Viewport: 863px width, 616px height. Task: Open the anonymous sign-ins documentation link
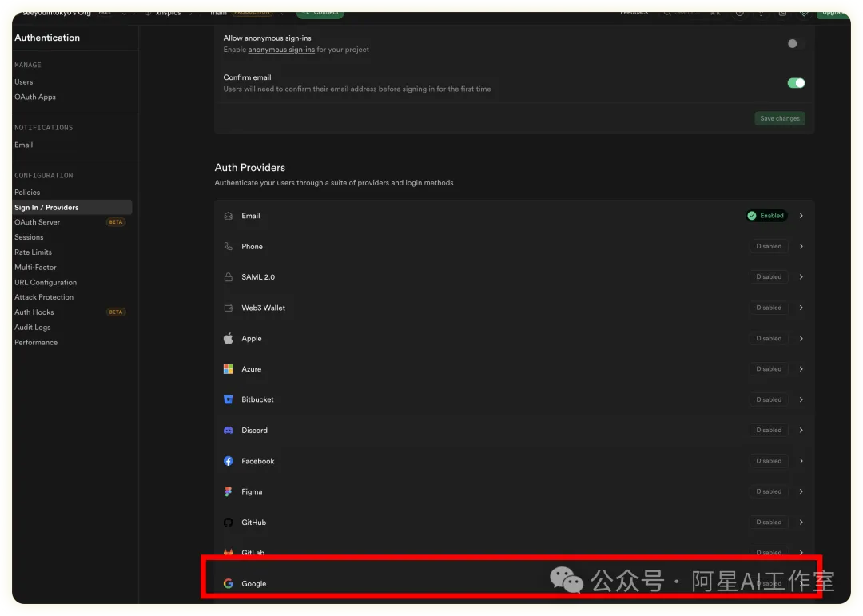(x=280, y=50)
